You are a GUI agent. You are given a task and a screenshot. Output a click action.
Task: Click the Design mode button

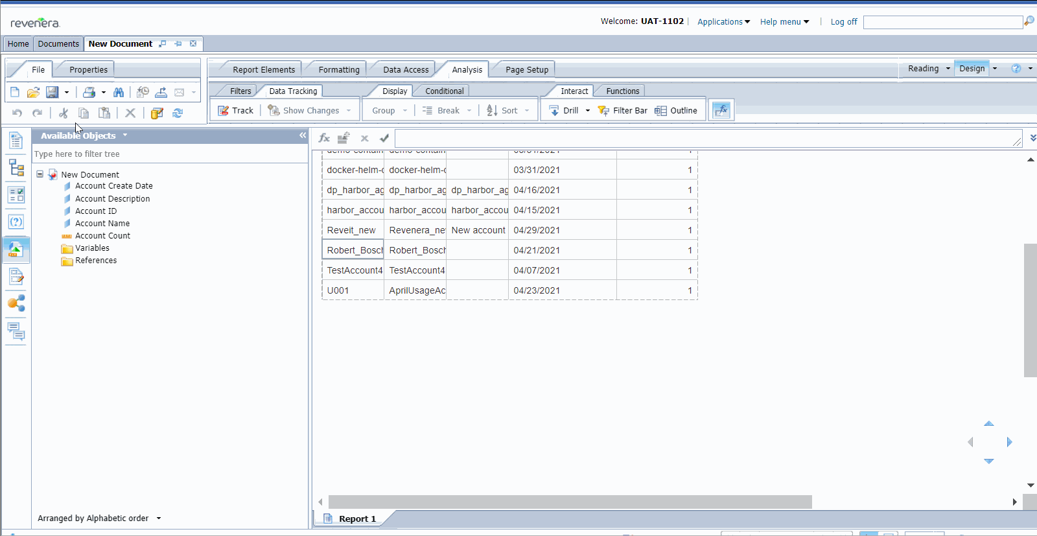972,68
